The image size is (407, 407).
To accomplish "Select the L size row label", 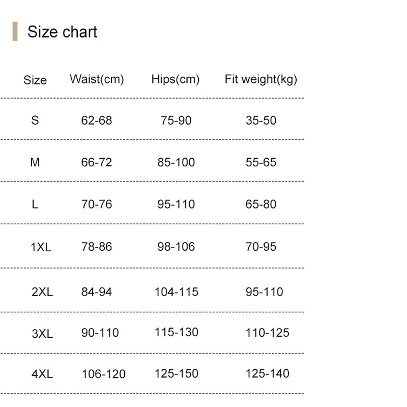I will 35,205.
